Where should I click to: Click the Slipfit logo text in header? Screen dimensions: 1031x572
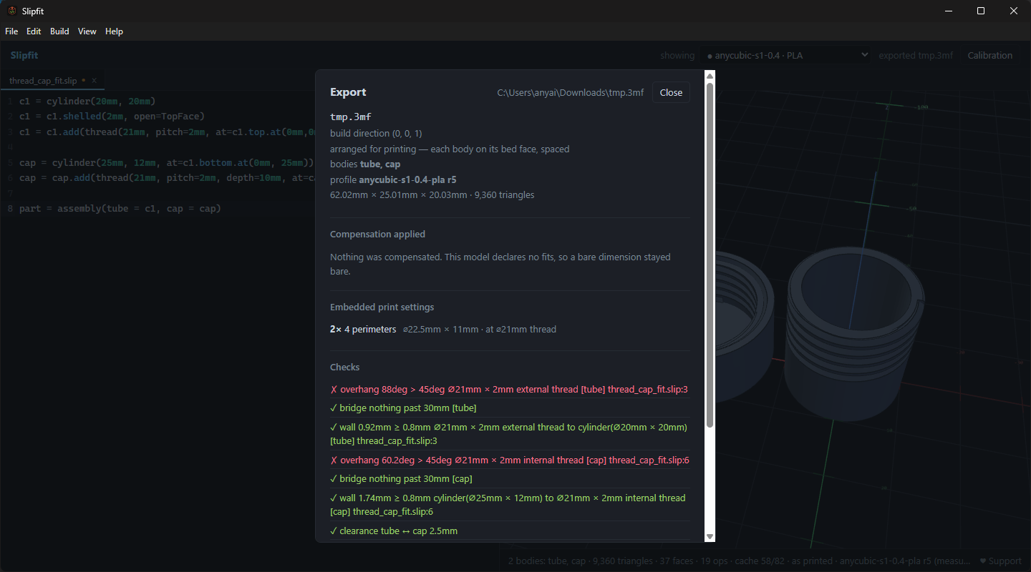[24, 55]
